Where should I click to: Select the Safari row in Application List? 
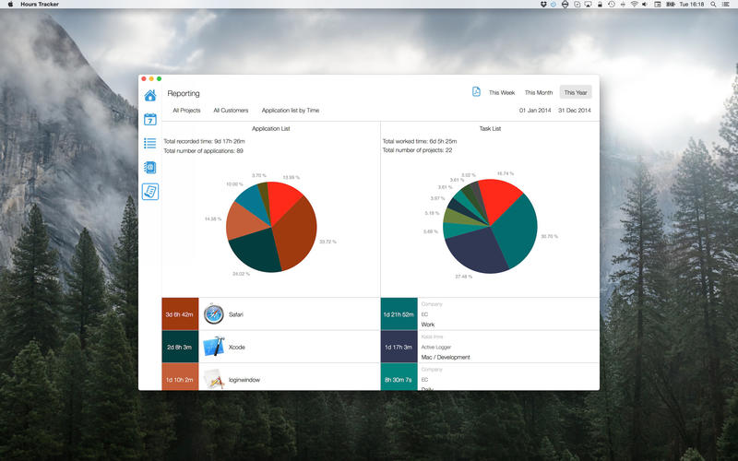pos(270,313)
